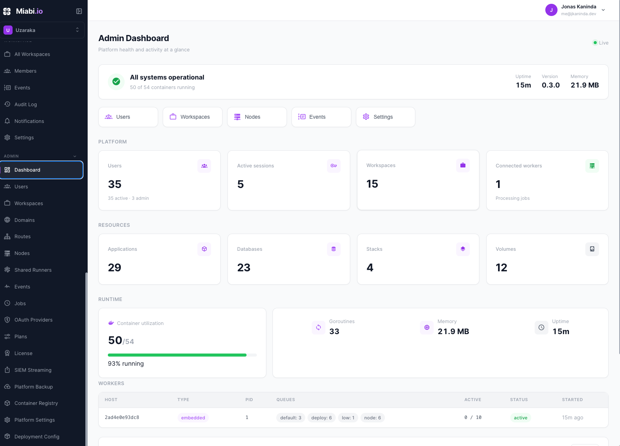The image size is (620, 446).
Task: Open the Jonas Kaninda account menu chevron
Action: tap(603, 10)
